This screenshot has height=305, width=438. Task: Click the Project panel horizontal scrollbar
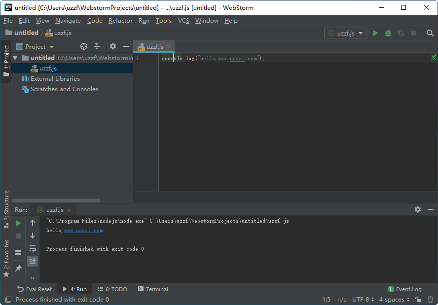click(56, 201)
